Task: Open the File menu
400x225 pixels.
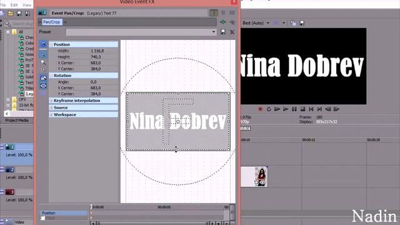Action: 2,5
